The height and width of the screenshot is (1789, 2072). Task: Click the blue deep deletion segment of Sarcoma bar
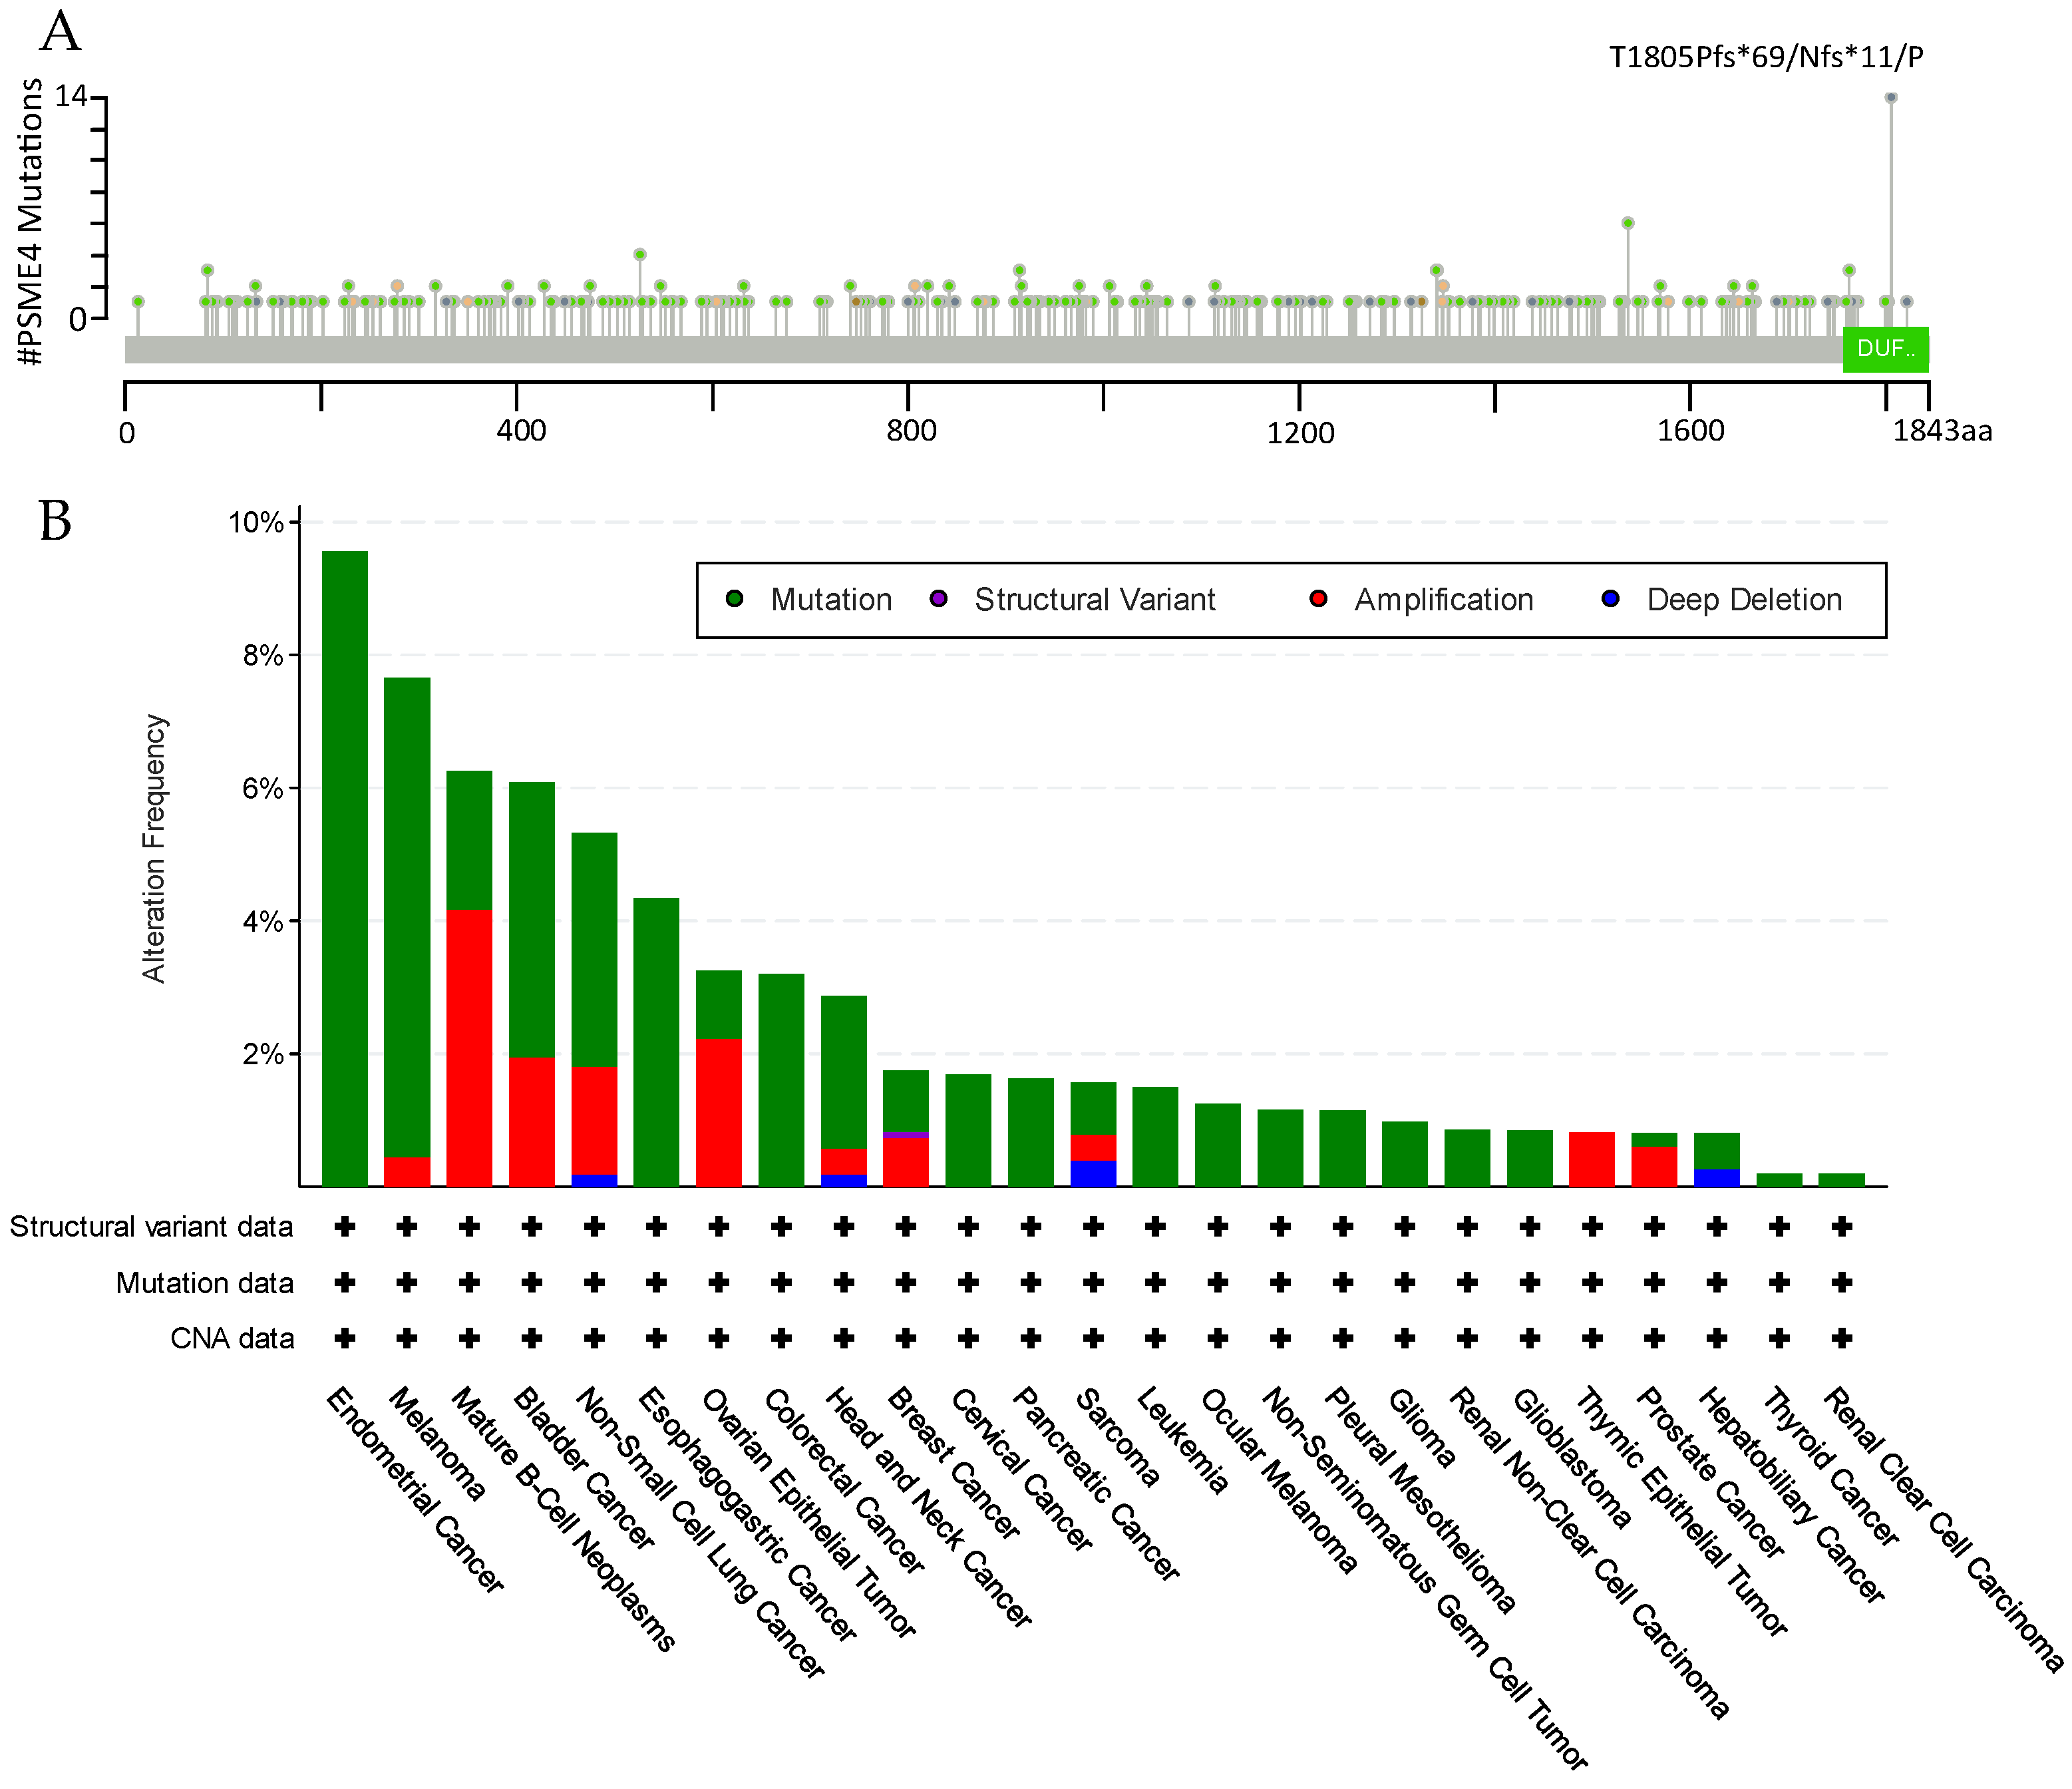pyautogui.click(x=1093, y=1173)
